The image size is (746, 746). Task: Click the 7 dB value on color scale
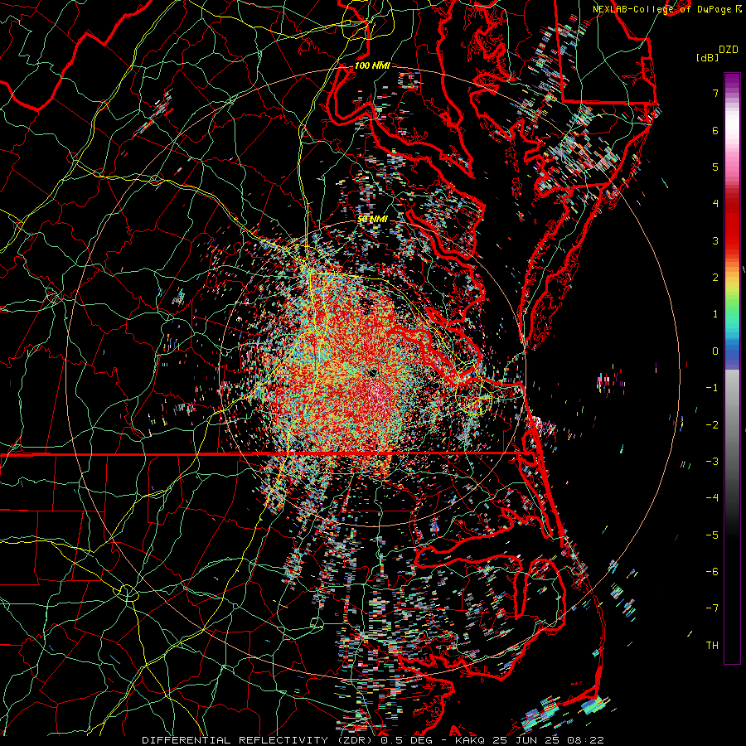click(715, 93)
